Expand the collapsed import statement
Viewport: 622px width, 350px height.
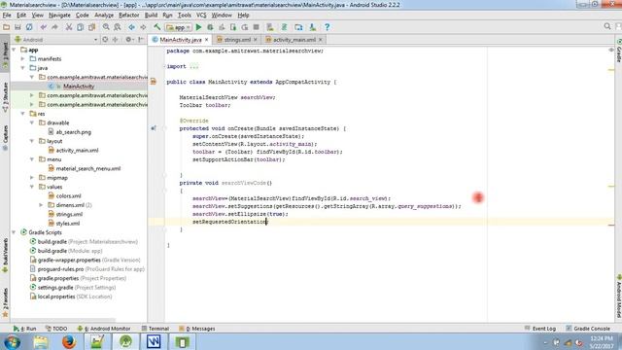click(194, 66)
